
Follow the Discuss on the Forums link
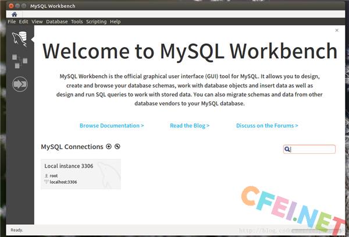(267, 126)
